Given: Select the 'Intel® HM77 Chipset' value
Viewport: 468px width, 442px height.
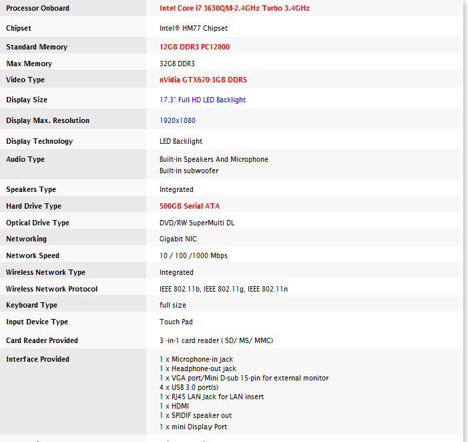Looking at the screenshot, I should point(194,28).
